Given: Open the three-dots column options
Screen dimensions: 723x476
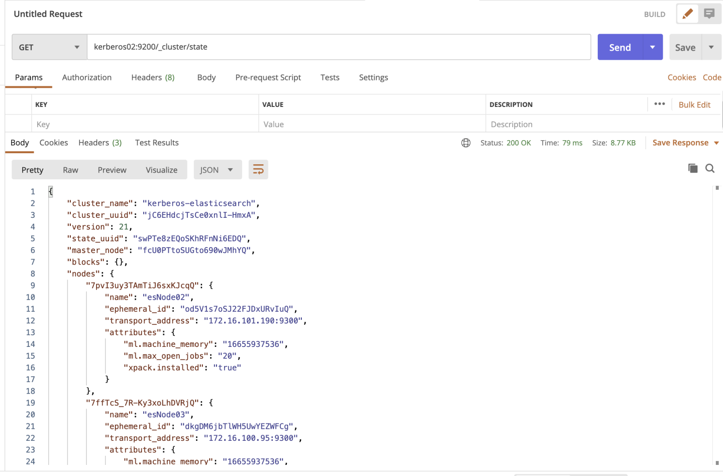Looking at the screenshot, I should click(659, 104).
